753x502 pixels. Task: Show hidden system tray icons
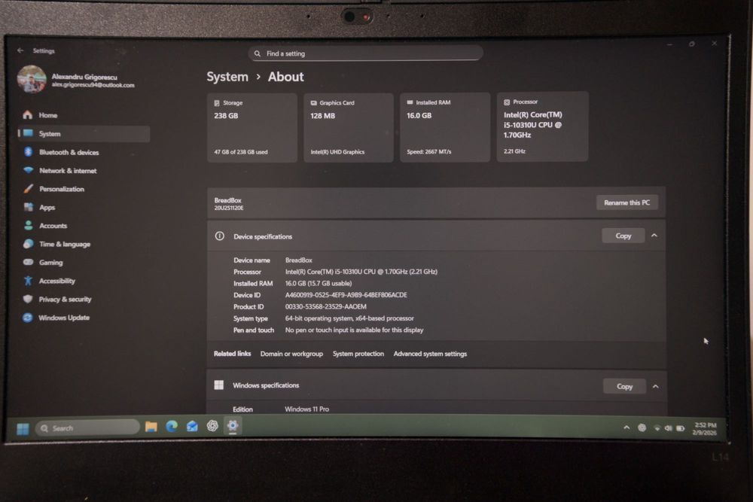point(626,427)
